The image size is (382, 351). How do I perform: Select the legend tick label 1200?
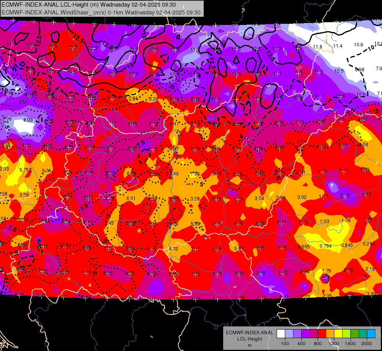pyautogui.click(x=334, y=344)
